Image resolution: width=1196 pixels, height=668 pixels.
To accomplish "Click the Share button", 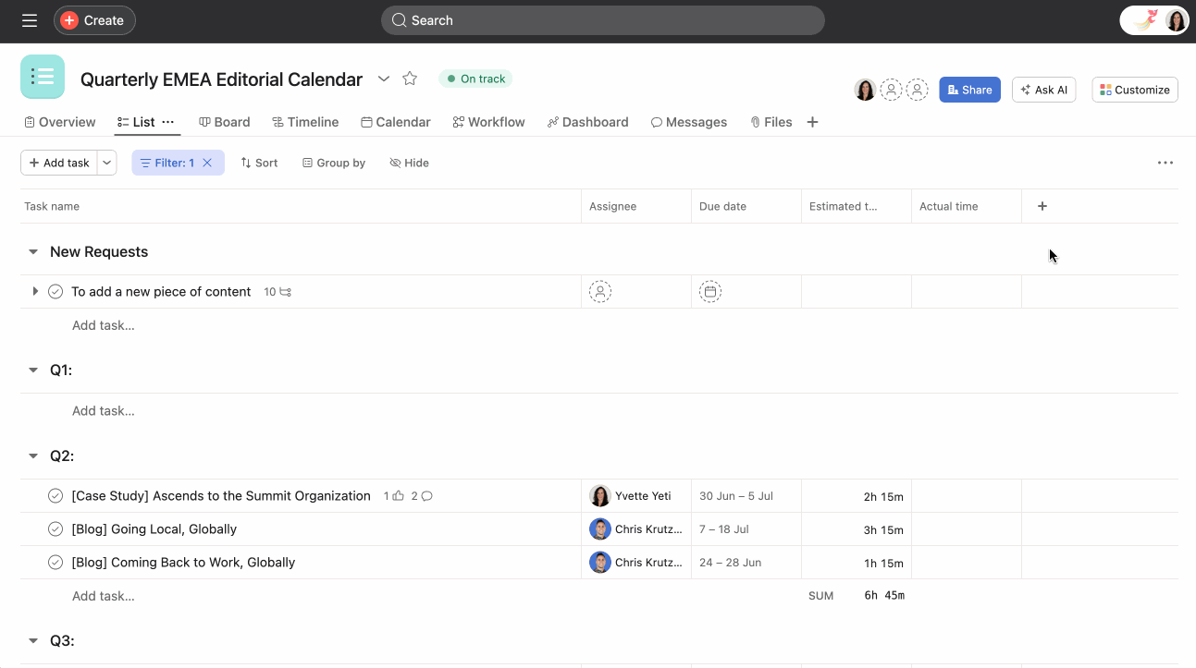I will pos(969,89).
